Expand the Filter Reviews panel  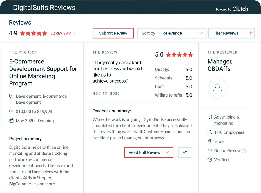click(x=231, y=33)
